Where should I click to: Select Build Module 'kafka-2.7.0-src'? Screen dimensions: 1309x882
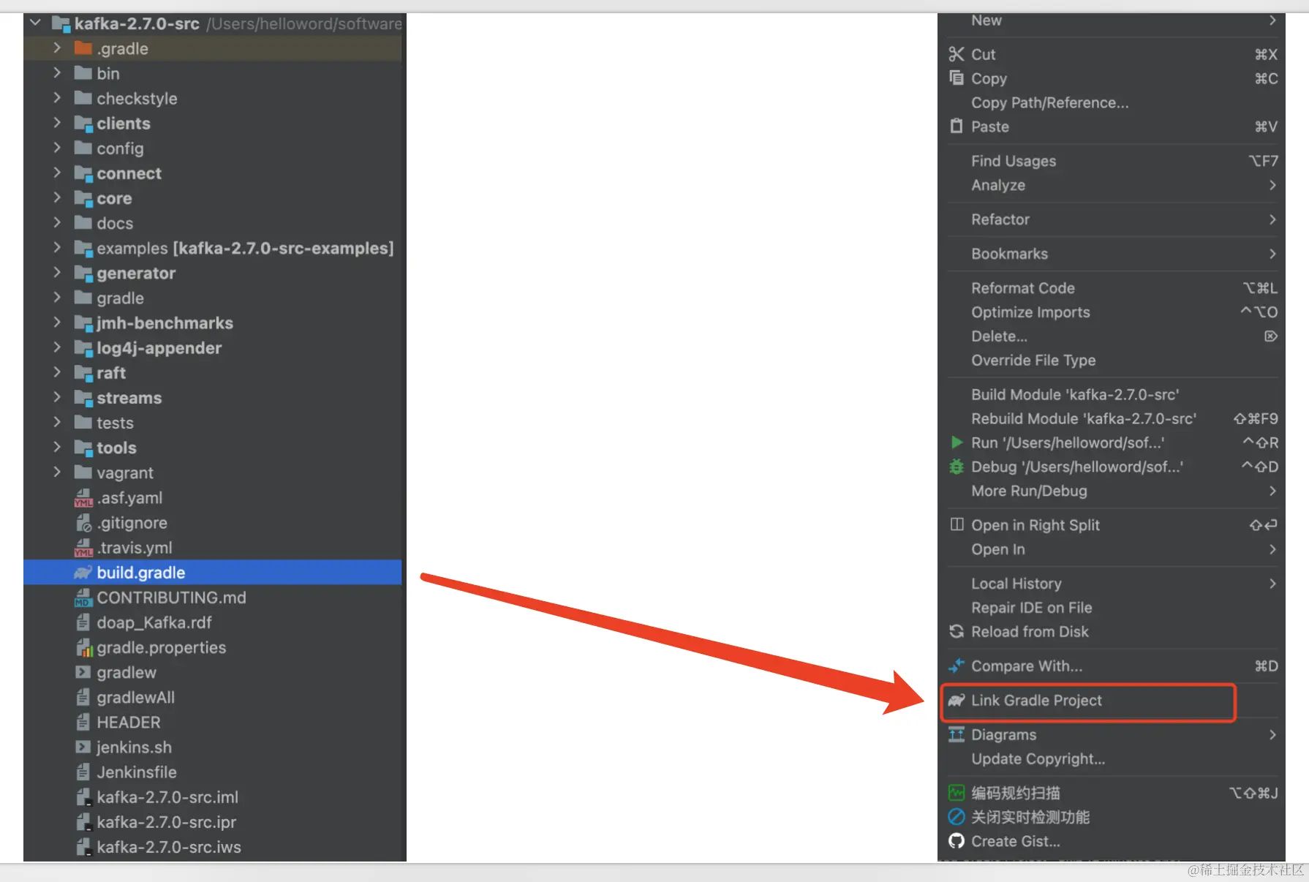(1112, 395)
